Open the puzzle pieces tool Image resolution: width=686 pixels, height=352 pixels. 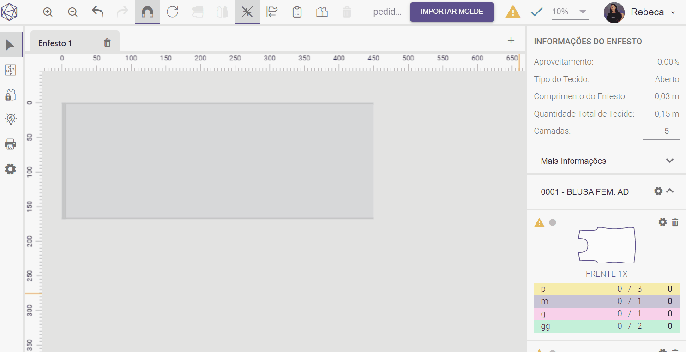click(x=10, y=70)
